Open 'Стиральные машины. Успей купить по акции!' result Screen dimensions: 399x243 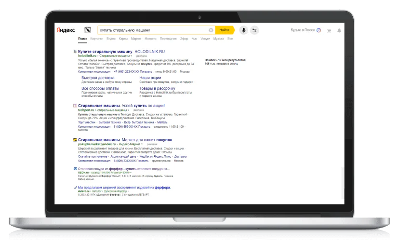[121, 106]
